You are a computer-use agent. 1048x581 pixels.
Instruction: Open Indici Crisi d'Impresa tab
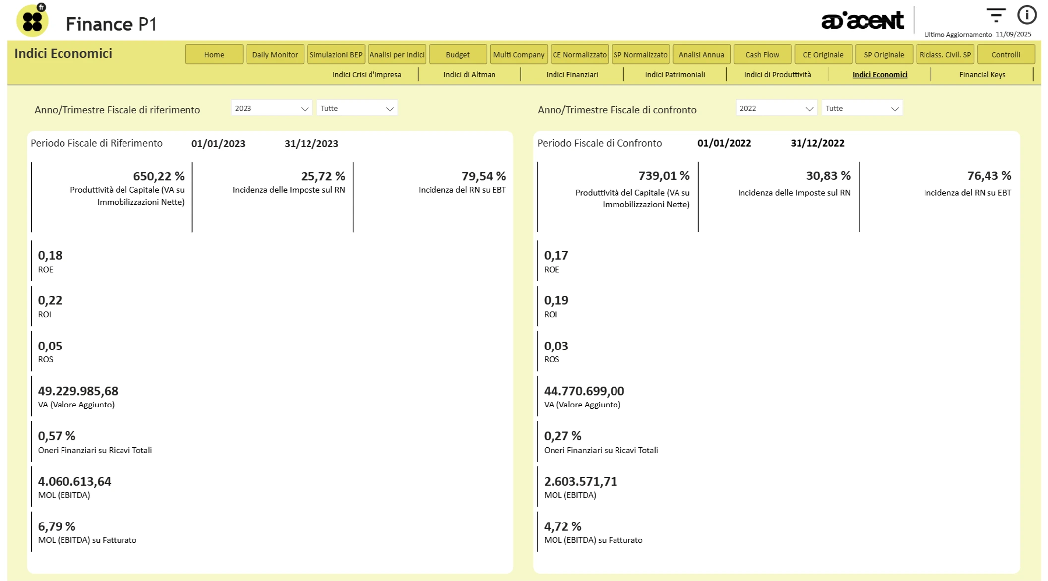tap(367, 75)
